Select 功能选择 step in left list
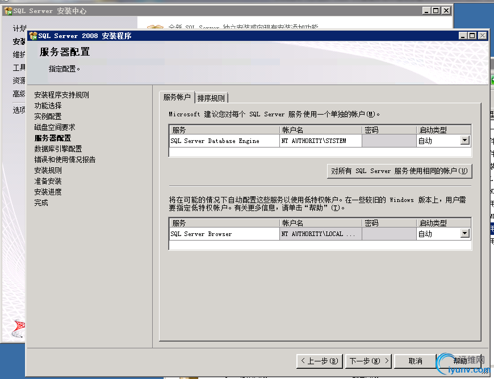This screenshot has width=494, height=379. [48, 106]
